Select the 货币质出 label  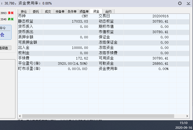point(26,32)
